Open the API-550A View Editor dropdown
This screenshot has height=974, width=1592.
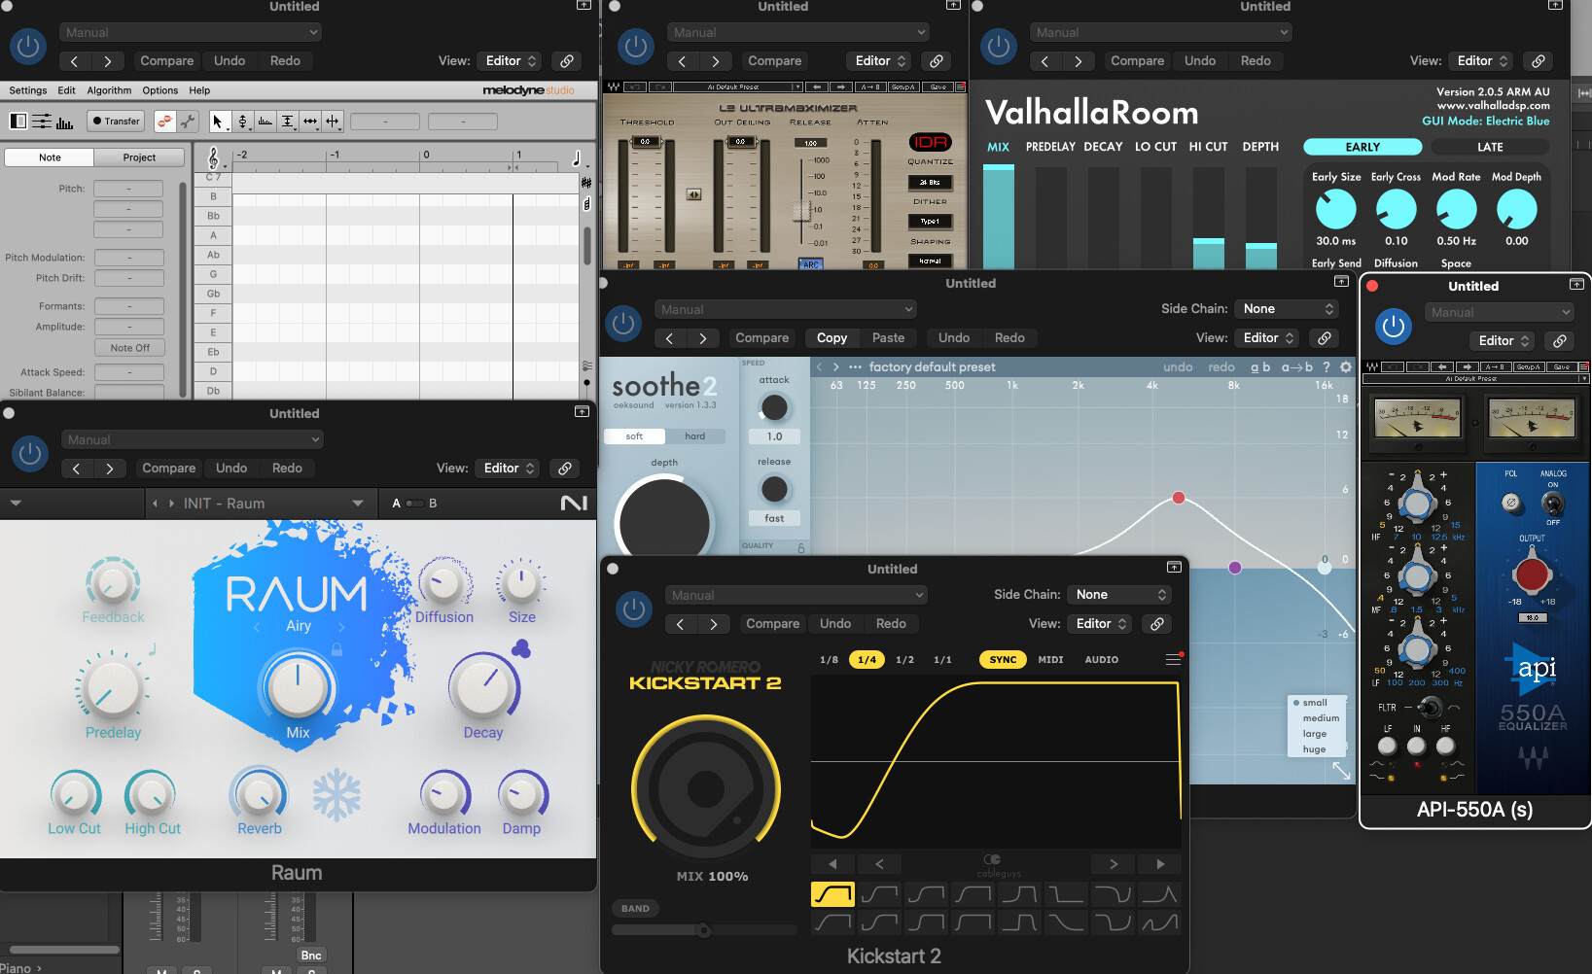tap(1504, 341)
